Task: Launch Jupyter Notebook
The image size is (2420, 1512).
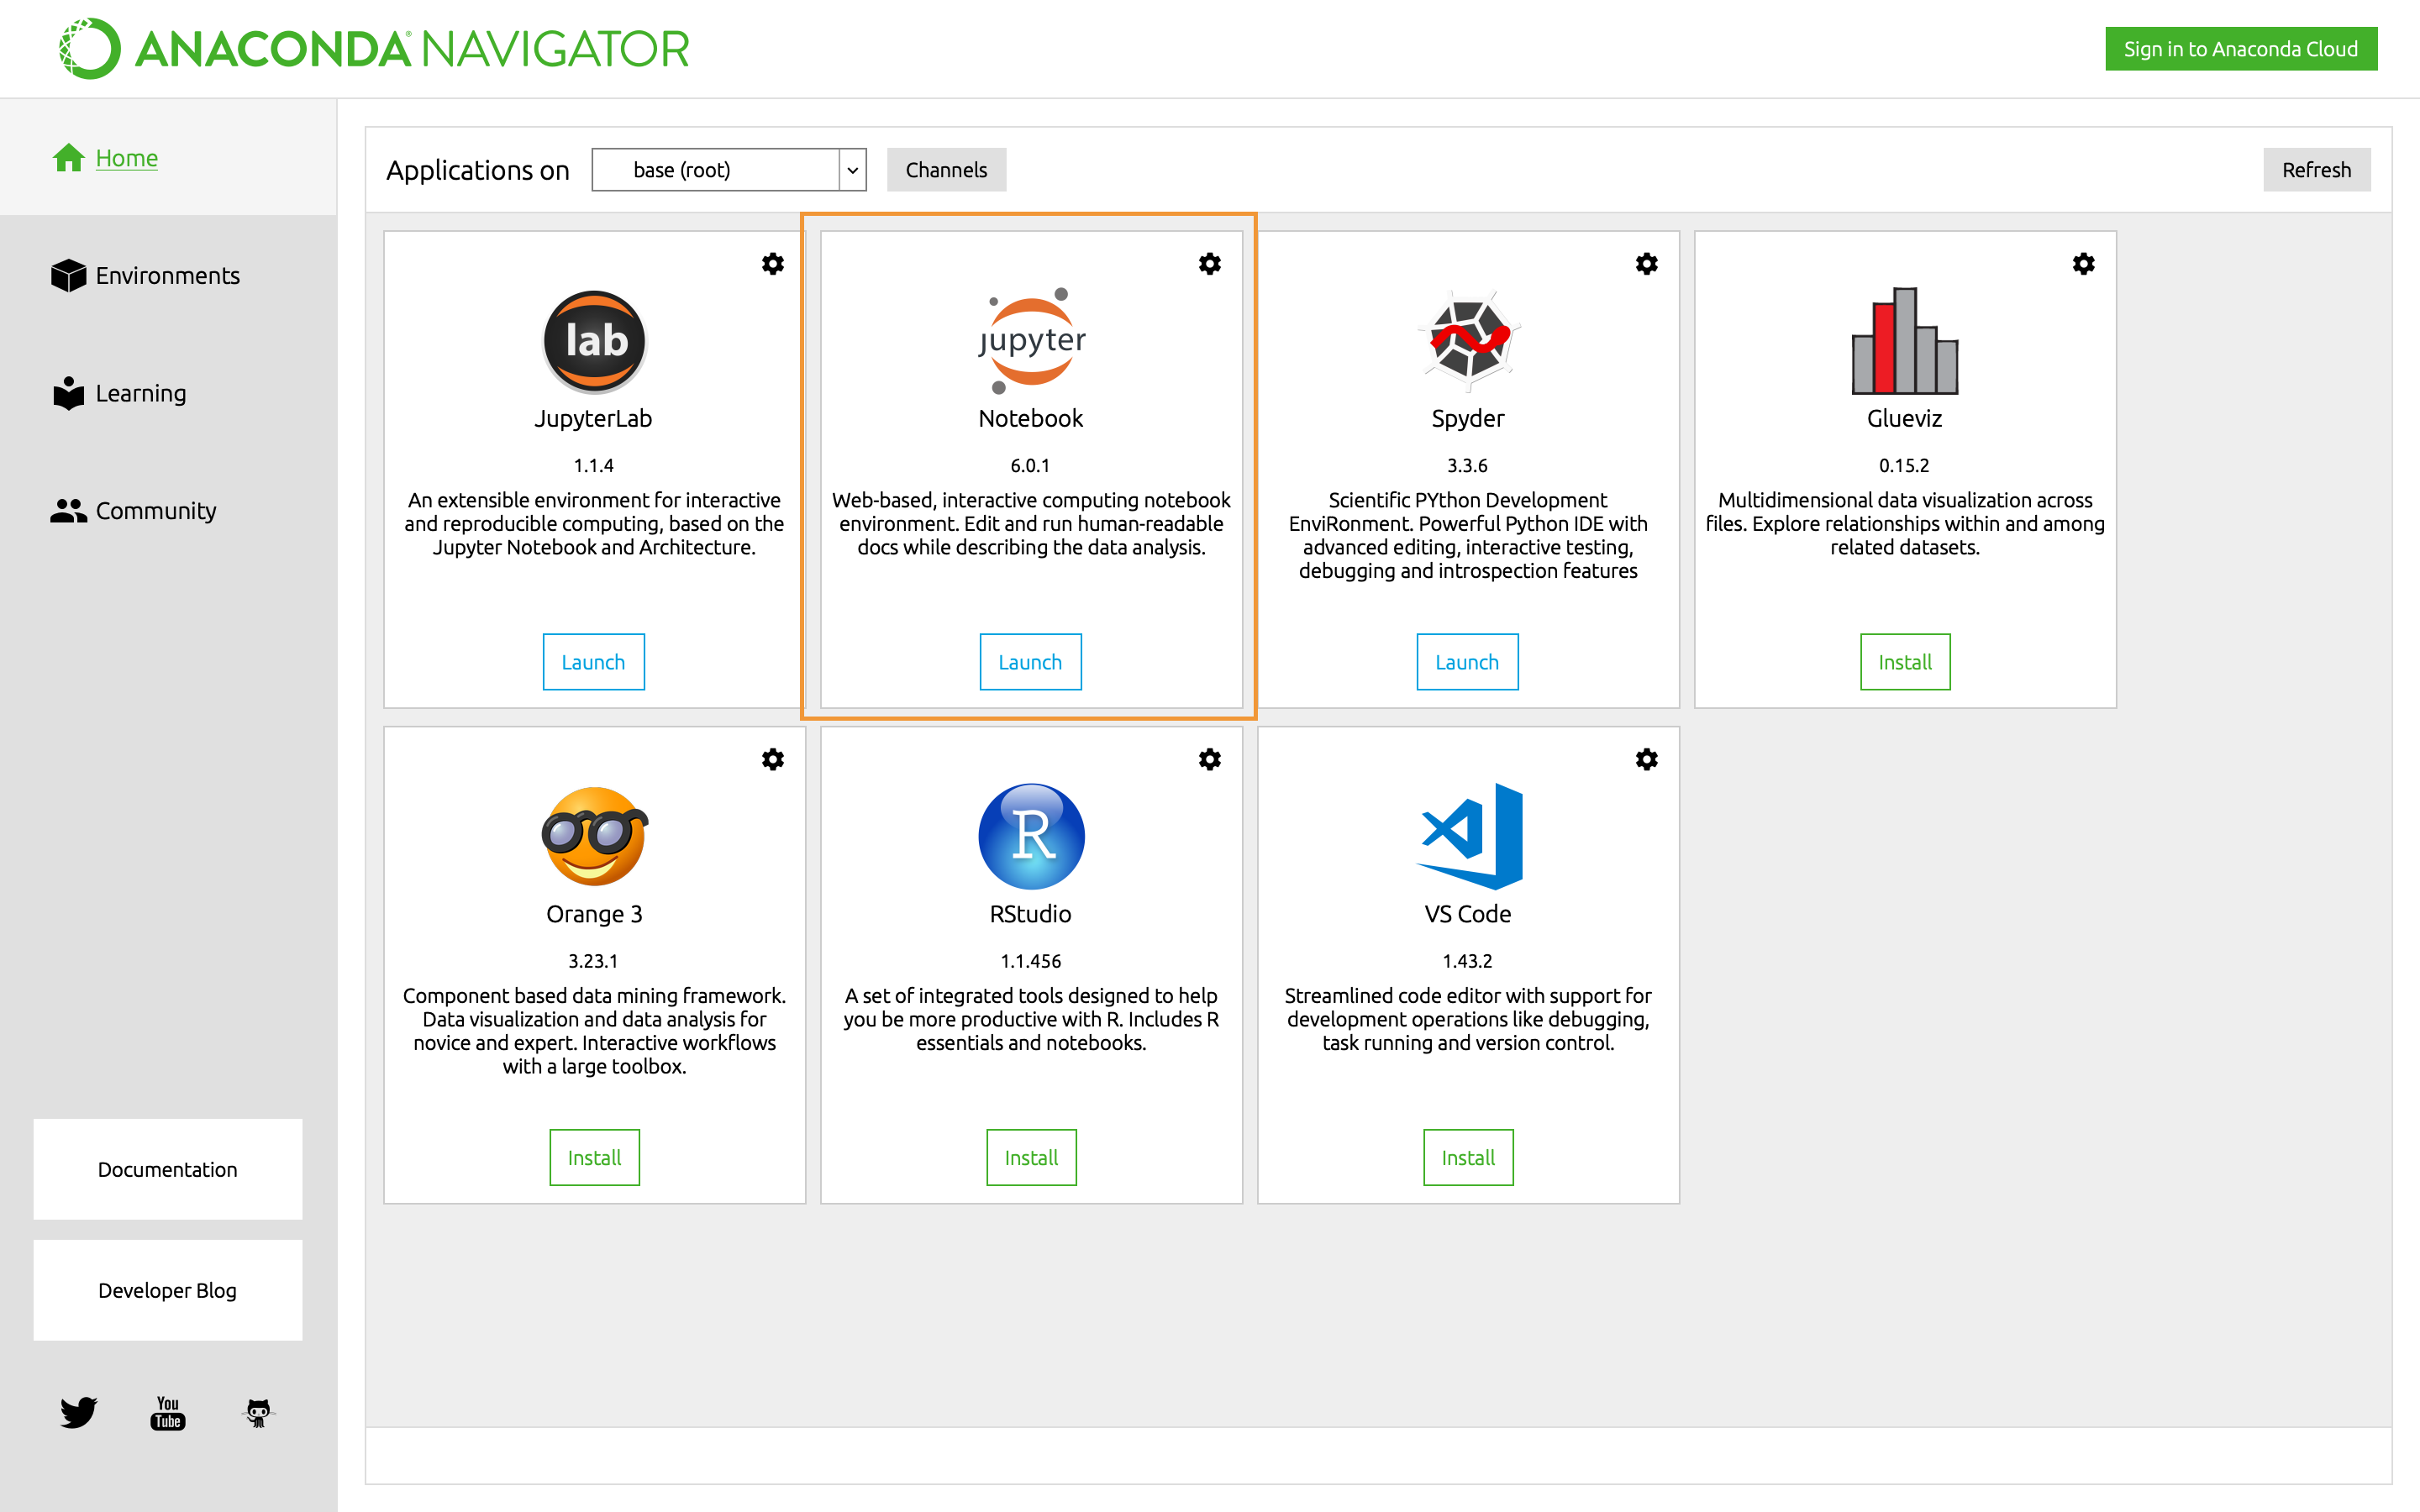Action: [x=1030, y=662]
